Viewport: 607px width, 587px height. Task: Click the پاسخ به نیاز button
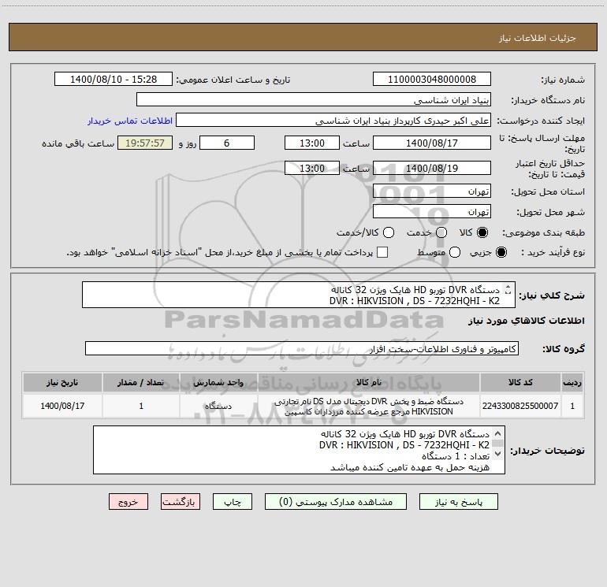click(x=459, y=502)
